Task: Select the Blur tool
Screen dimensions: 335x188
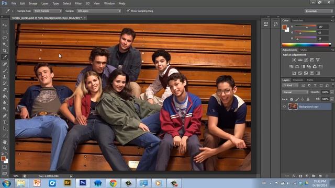Action: coord(5,102)
